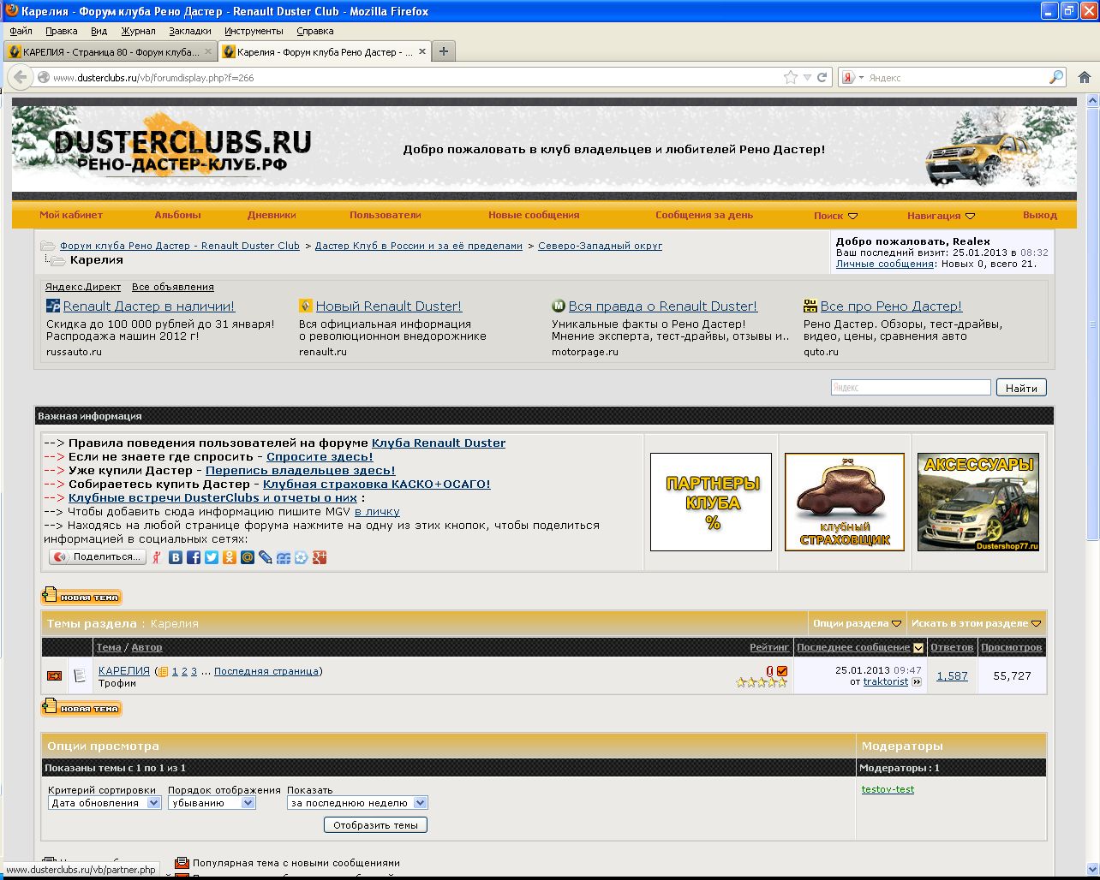
Task: Click the Moi Krug share icon
Action: (x=284, y=557)
